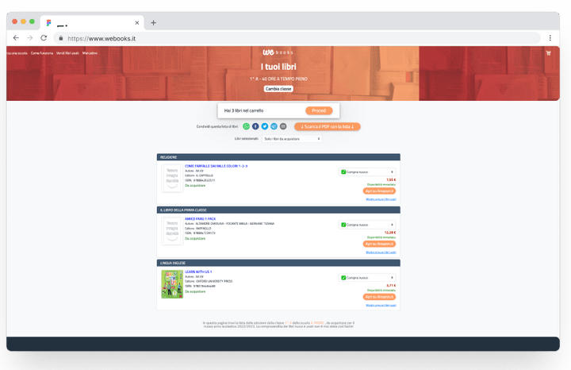The image size is (571, 370).
Task: Share book list on Facebook icon
Action: pos(255,126)
